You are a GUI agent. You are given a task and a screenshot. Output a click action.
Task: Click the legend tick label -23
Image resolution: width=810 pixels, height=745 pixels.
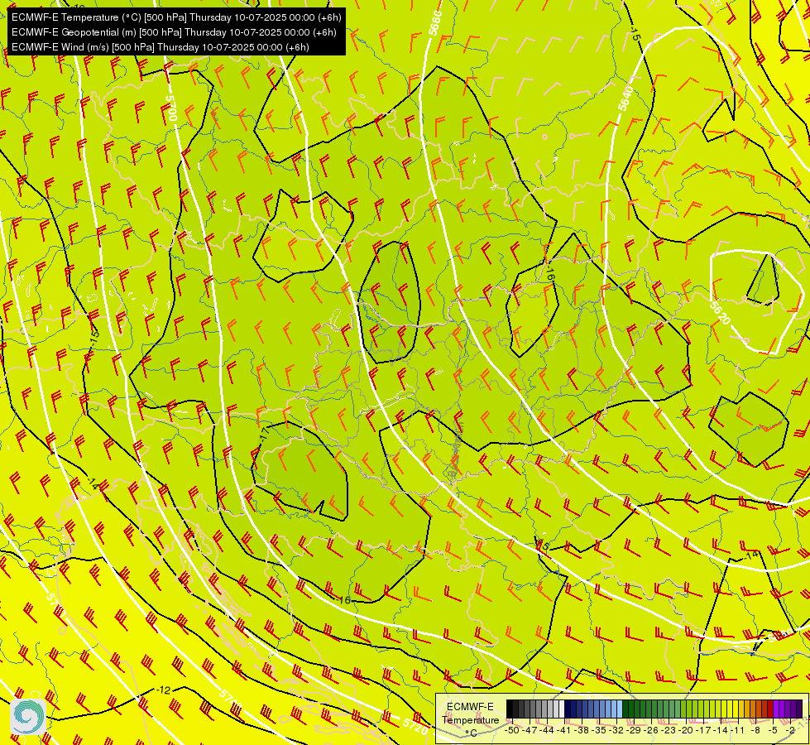click(x=669, y=730)
